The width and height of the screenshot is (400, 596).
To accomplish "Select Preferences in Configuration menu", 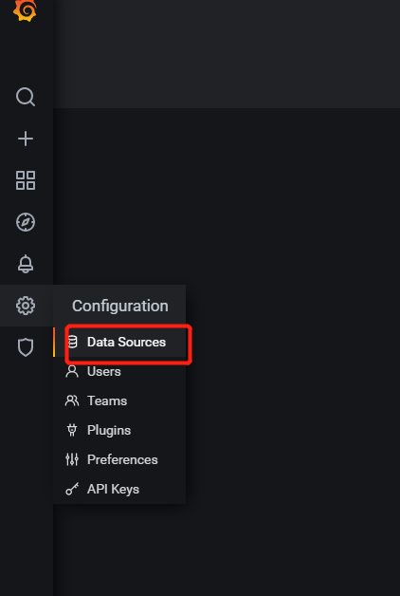I will [x=119, y=460].
